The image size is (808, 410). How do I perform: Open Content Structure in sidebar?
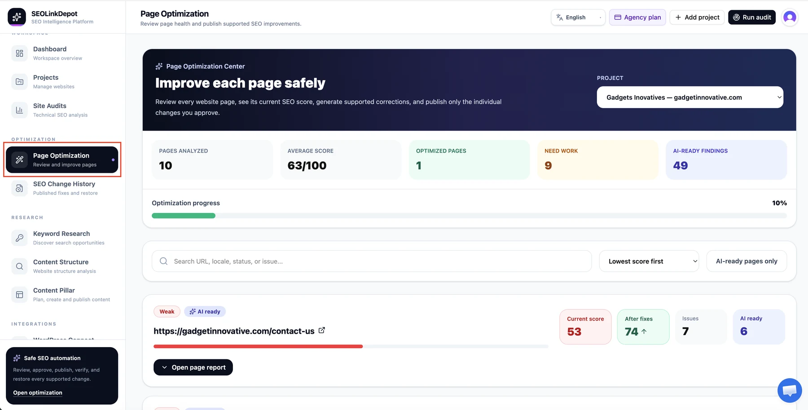(62, 266)
